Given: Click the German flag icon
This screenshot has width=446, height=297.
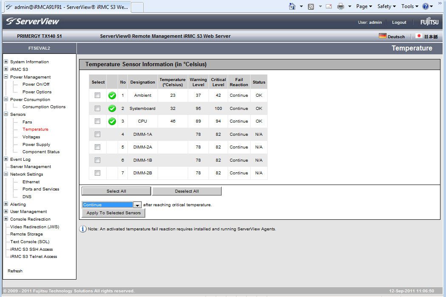Looking at the screenshot, I should (x=383, y=36).
